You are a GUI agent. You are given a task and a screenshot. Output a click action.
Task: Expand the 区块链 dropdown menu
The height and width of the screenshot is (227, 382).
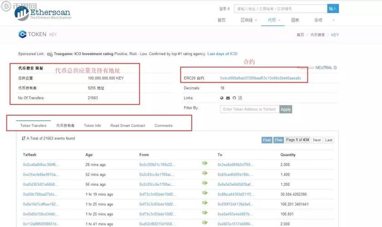249,20
